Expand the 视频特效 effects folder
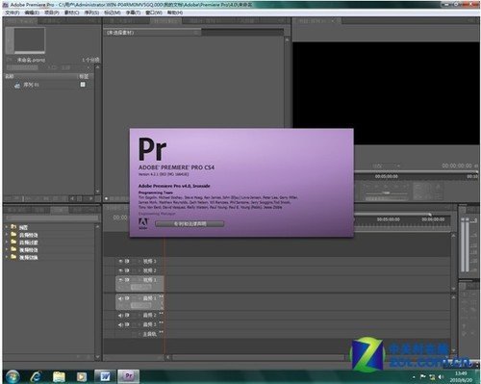Image resolution: width=481 pixels, height=384 pixels. click(7, 249)
